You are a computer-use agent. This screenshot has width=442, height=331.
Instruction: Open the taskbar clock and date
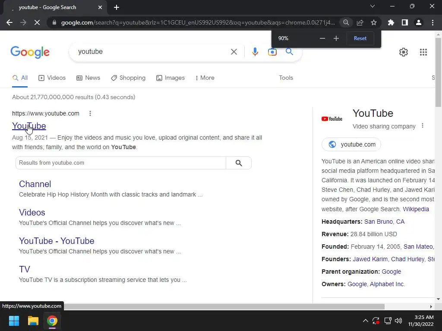point(421,321)
